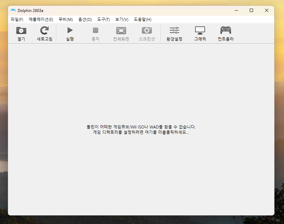Toggle fullscreen with the 전체화면 icon
Screen dimensions: 284x224
pos(121,31)
